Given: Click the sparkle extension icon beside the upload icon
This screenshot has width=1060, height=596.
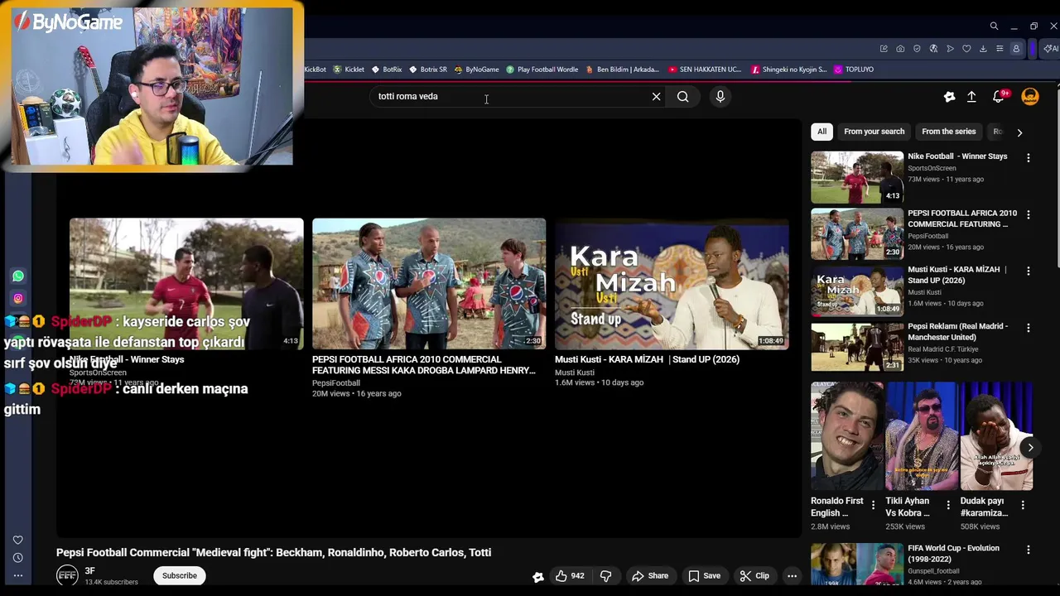Looking at the screenshot, I should point(949,97).
